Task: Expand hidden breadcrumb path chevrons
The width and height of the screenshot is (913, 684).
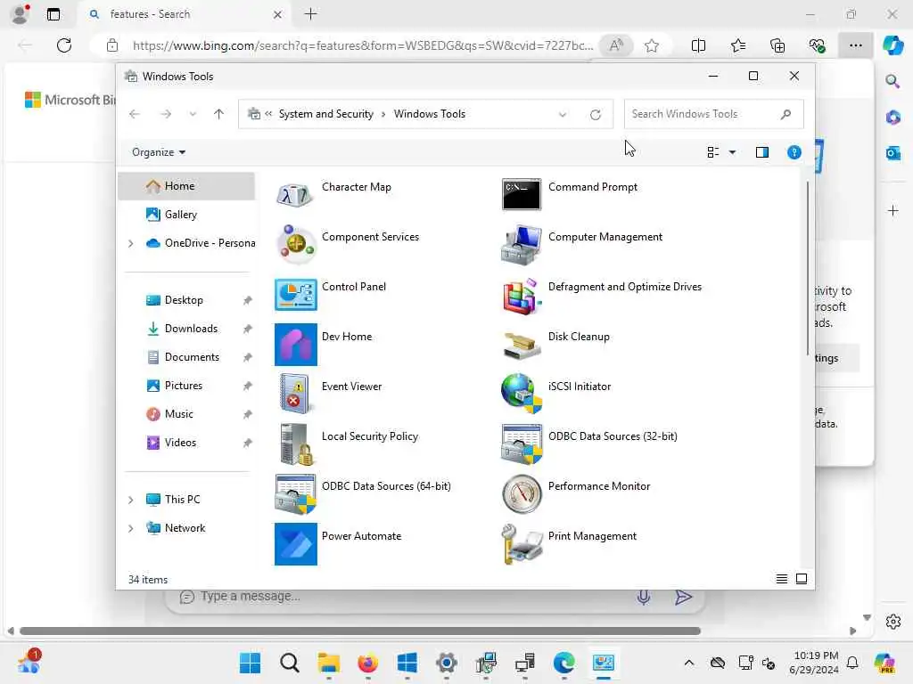Action: click(x=268, y=114)
